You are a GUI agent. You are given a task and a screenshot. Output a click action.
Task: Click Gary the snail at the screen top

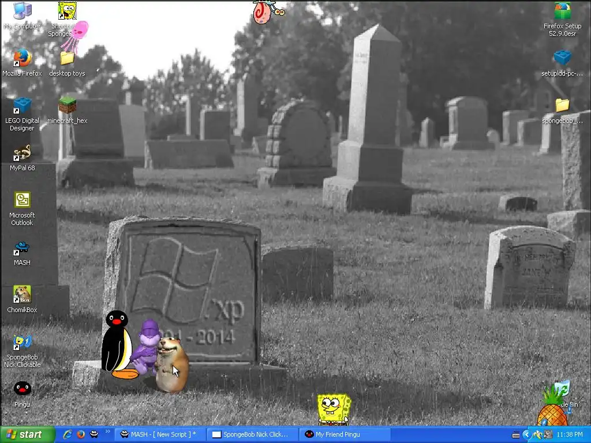(268, 12)
